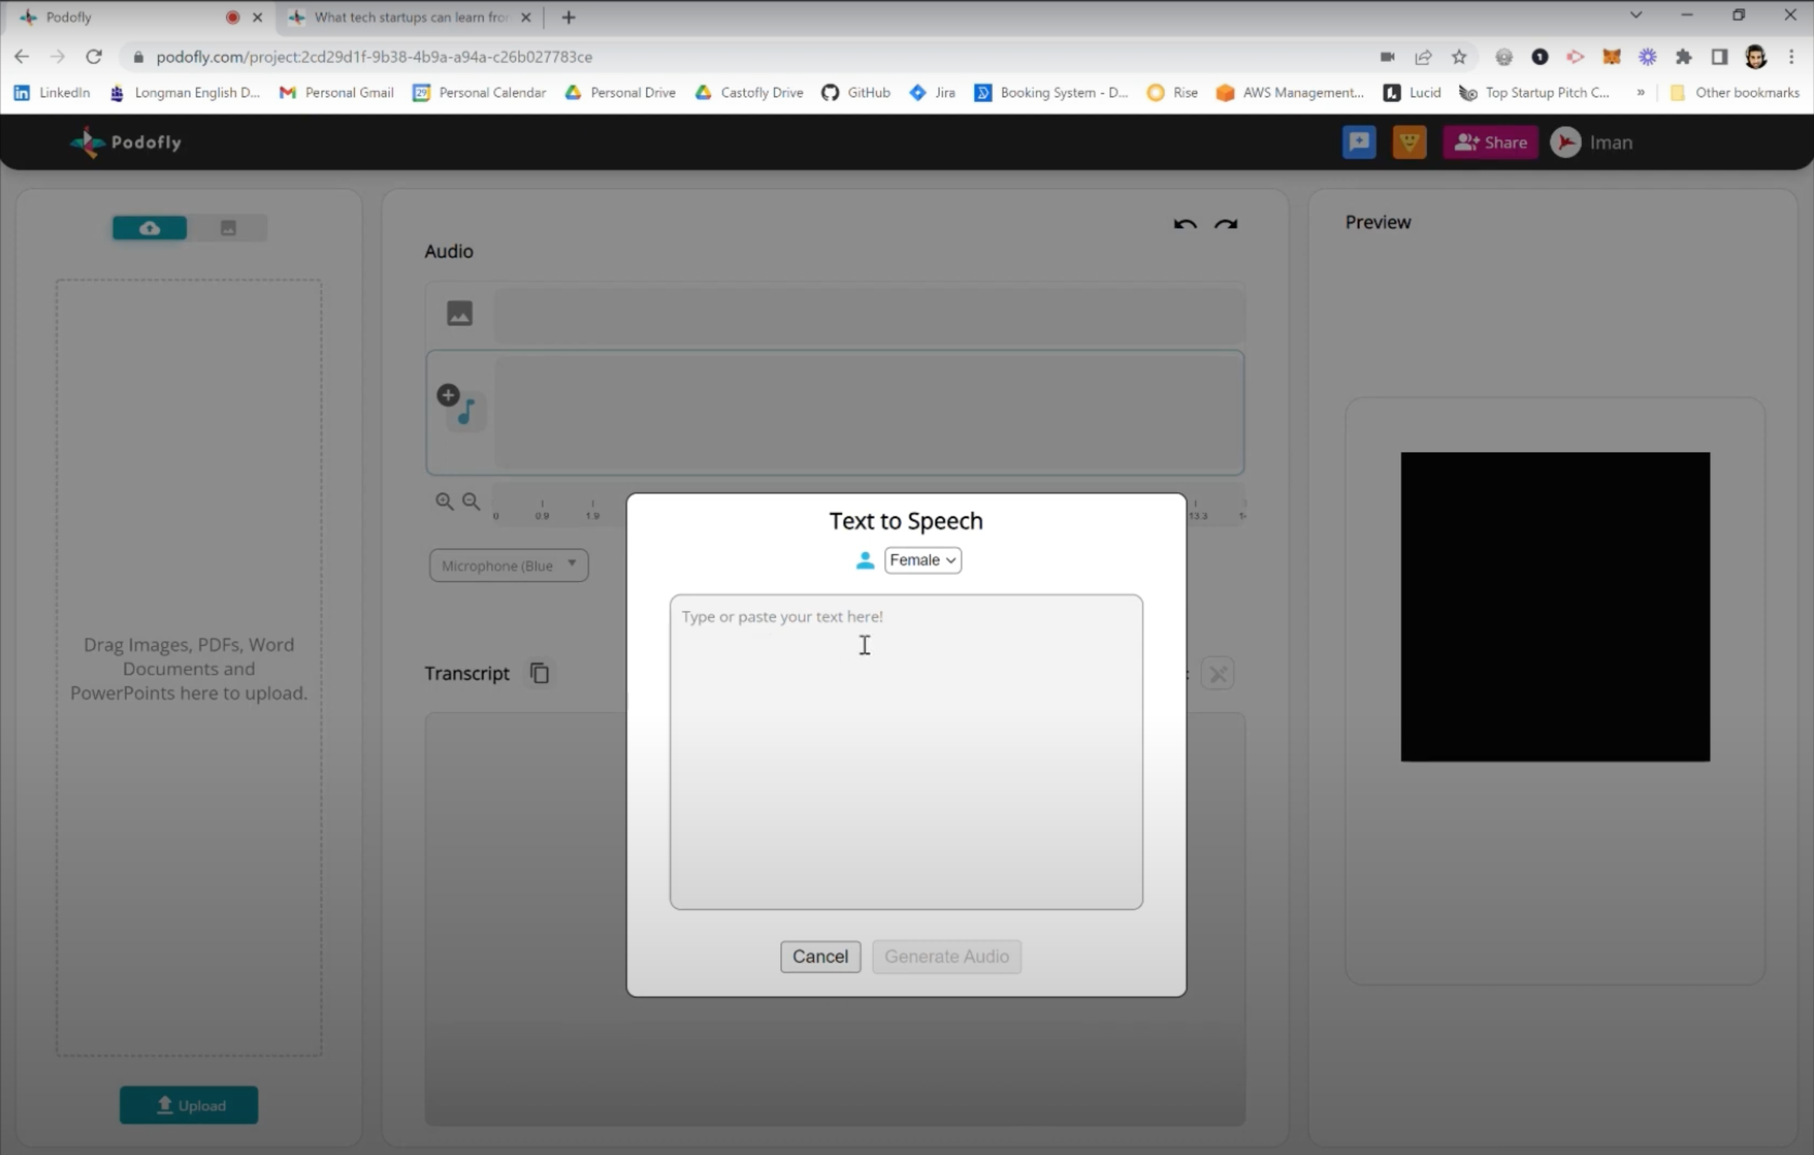Open the Lucid bookmark
Screen dimensions: 1814x1155
pyautogui.click(x=1412, y=93)
